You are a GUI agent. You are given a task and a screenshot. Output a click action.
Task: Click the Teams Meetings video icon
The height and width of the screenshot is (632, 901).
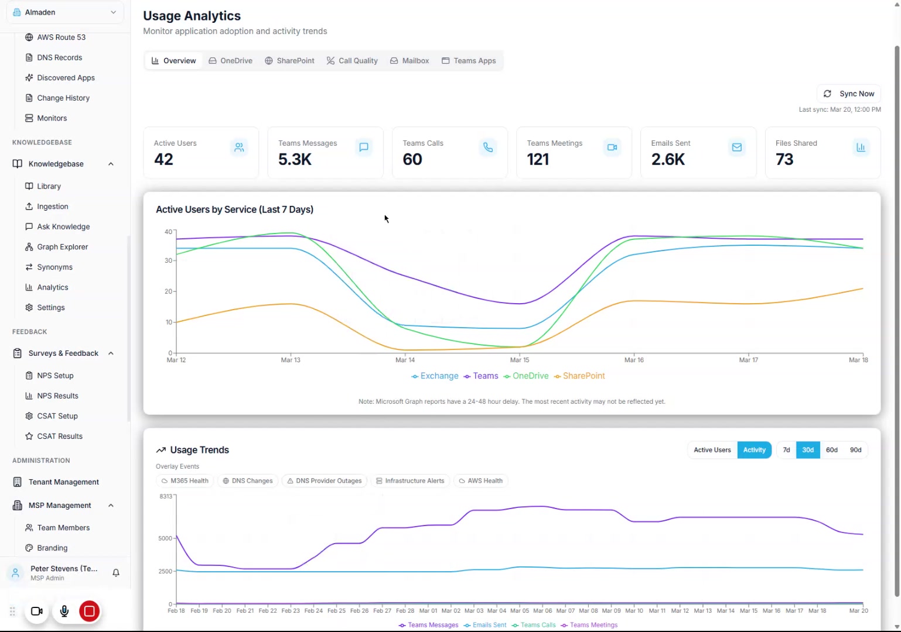(x=612, y=147)
